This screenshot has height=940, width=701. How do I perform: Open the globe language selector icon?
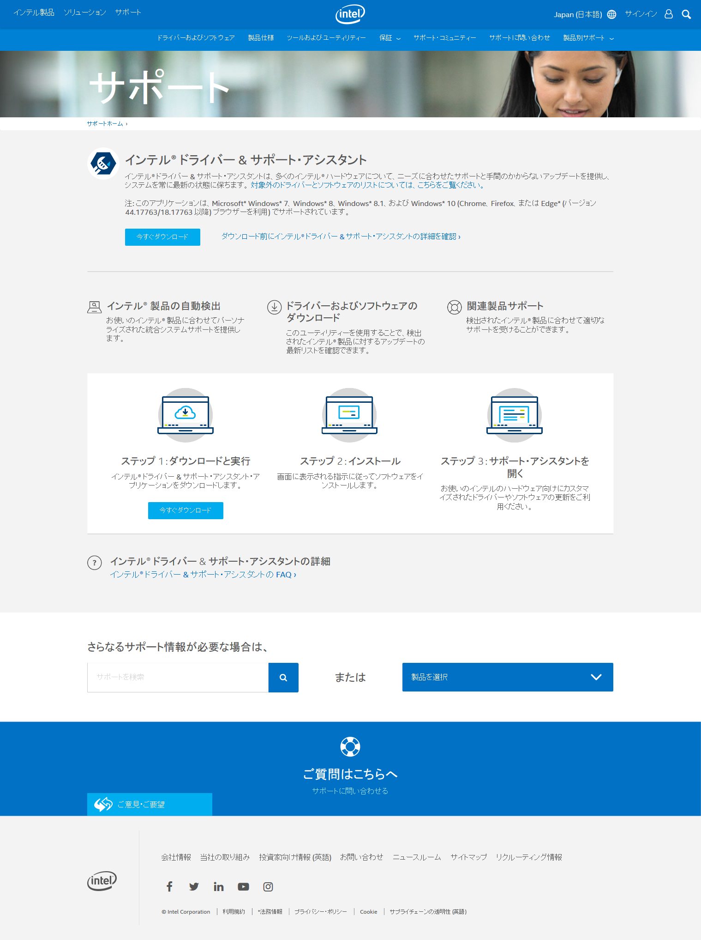coord(611,14)
